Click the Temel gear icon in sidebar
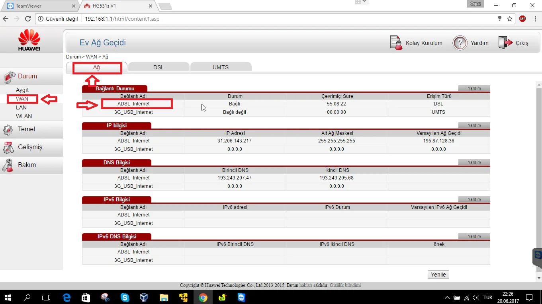Viewport: 542px width, 304px height. pos(8,130)
